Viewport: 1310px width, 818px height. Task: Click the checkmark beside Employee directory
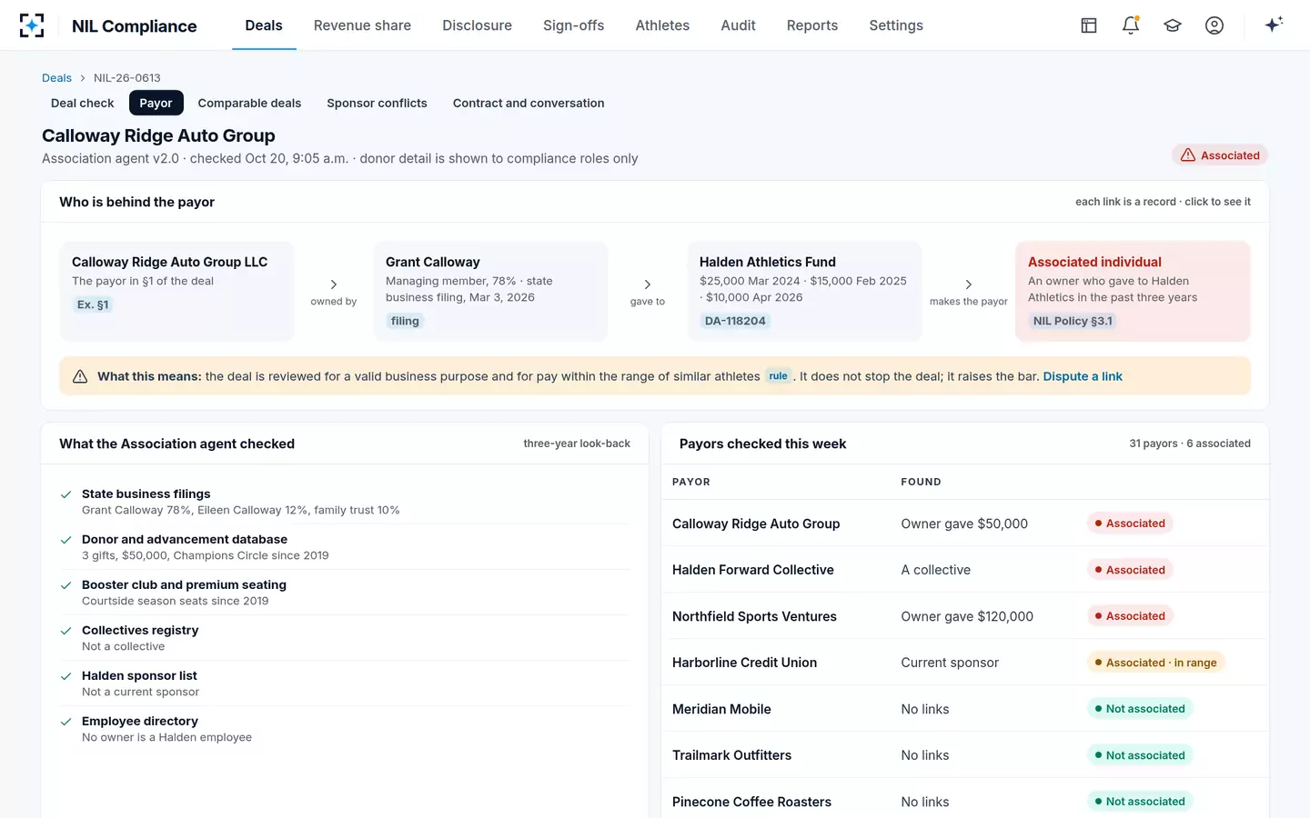(66, 722)
